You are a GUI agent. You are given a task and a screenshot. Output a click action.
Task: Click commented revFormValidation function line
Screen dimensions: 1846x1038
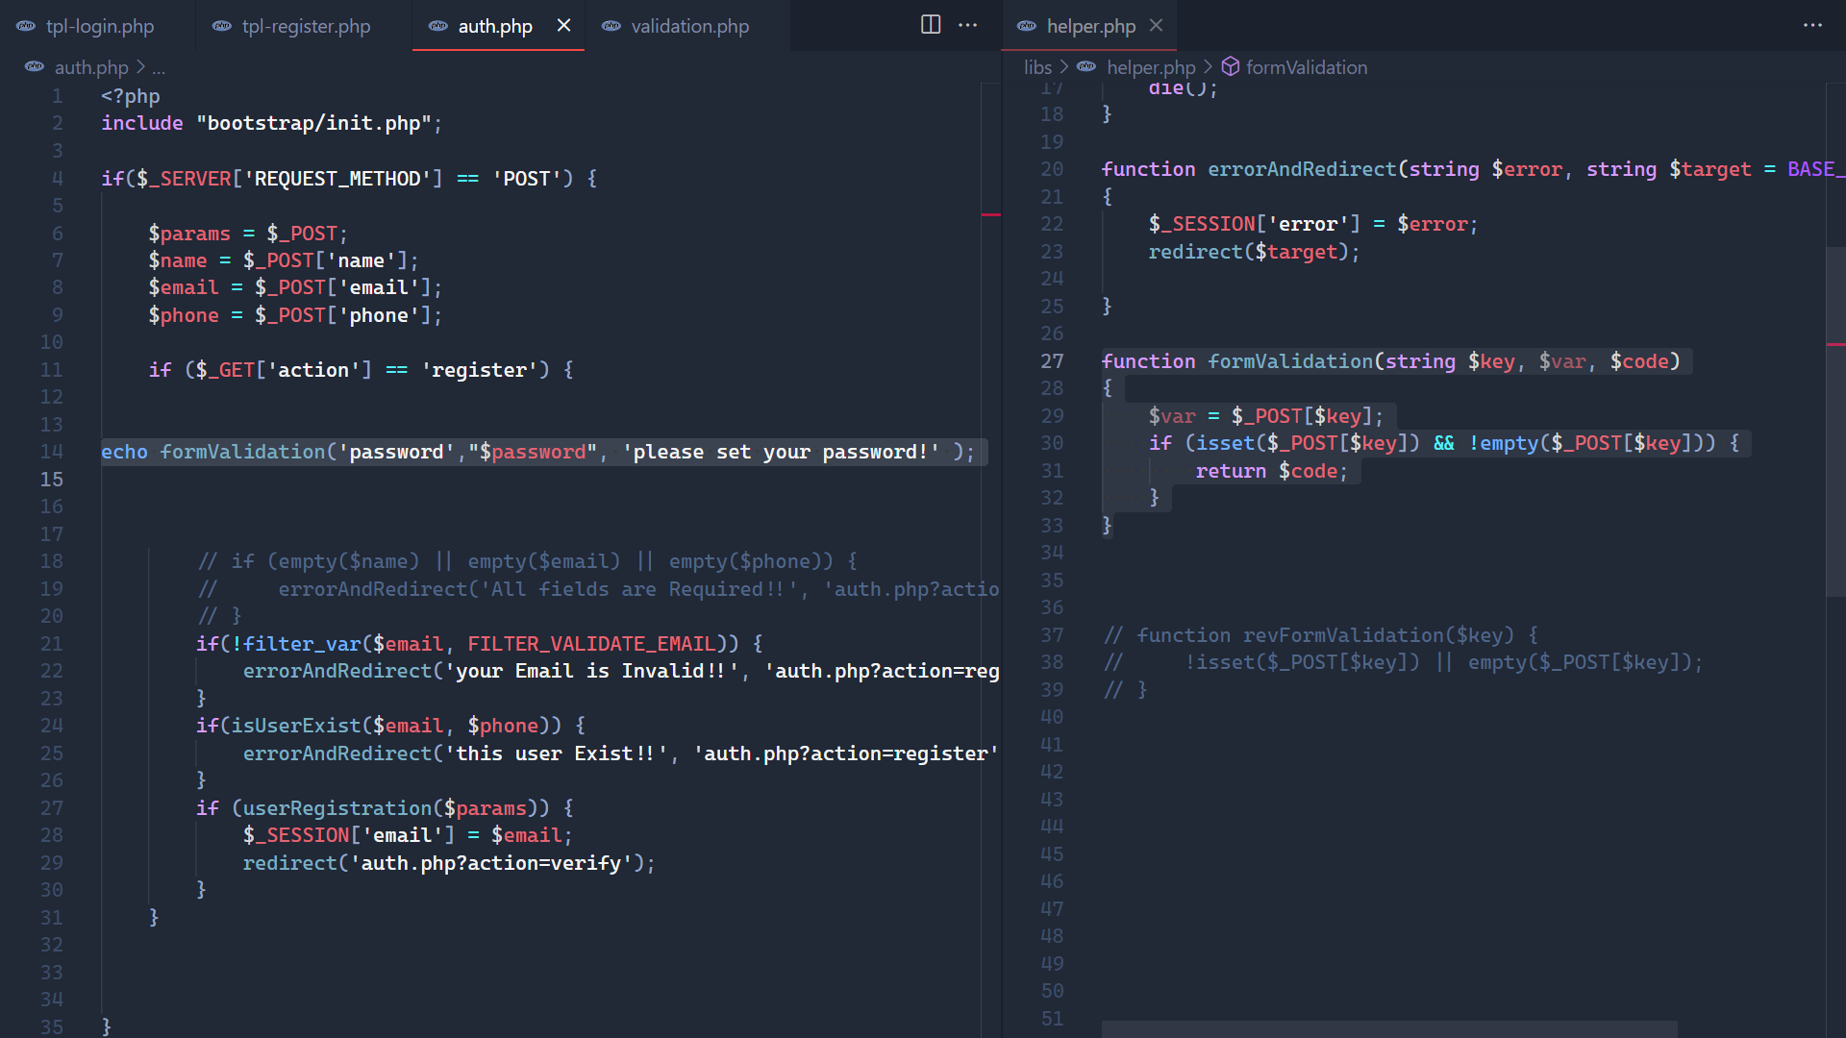1320,635
